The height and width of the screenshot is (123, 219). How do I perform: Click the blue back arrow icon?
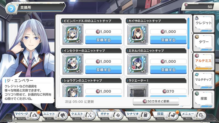pos(11,9)
